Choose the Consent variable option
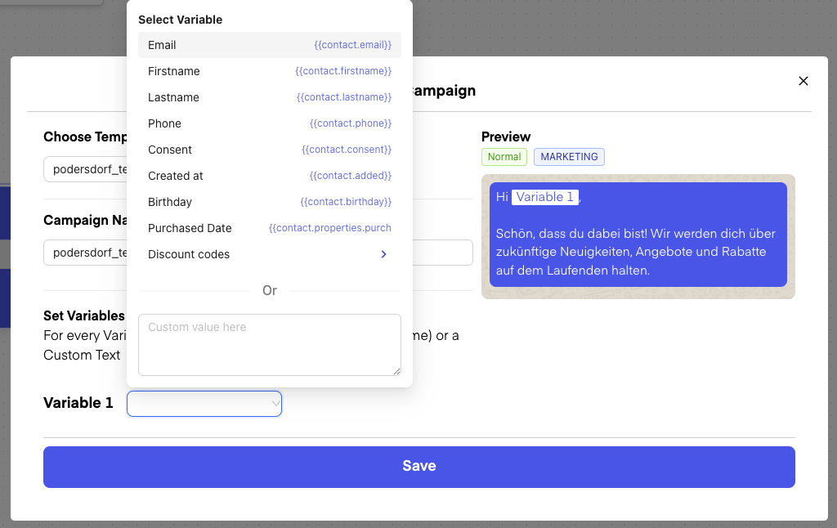The width and height of the screenshot is (837, 528). 170,150
